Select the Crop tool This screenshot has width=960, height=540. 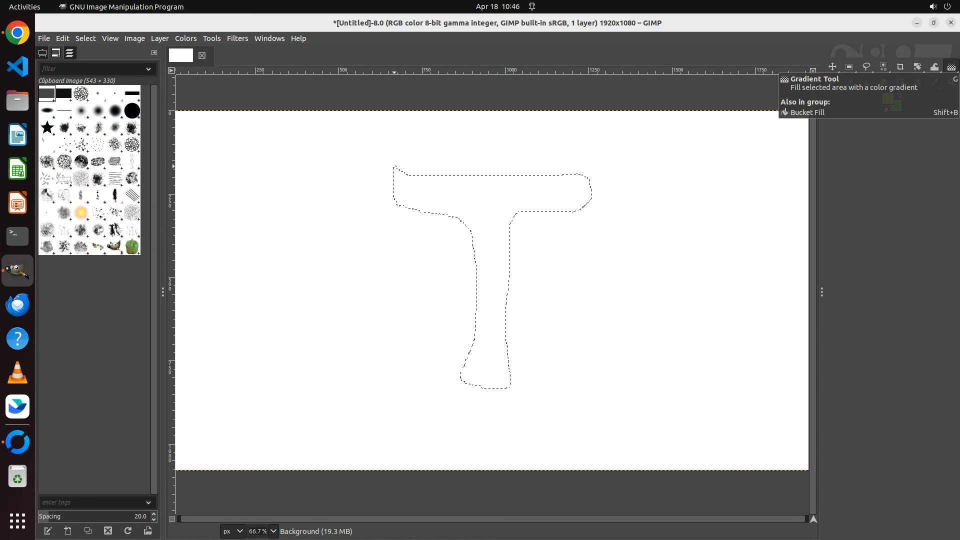click(x=900, y=66)
